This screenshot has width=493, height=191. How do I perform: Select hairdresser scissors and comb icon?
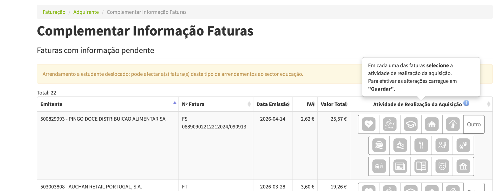442,145
